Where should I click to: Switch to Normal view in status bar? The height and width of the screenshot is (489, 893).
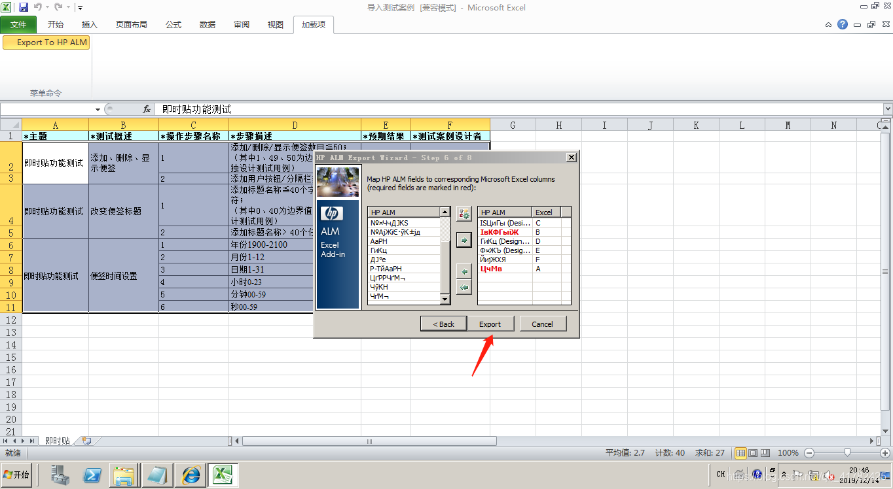coord(740,453)
